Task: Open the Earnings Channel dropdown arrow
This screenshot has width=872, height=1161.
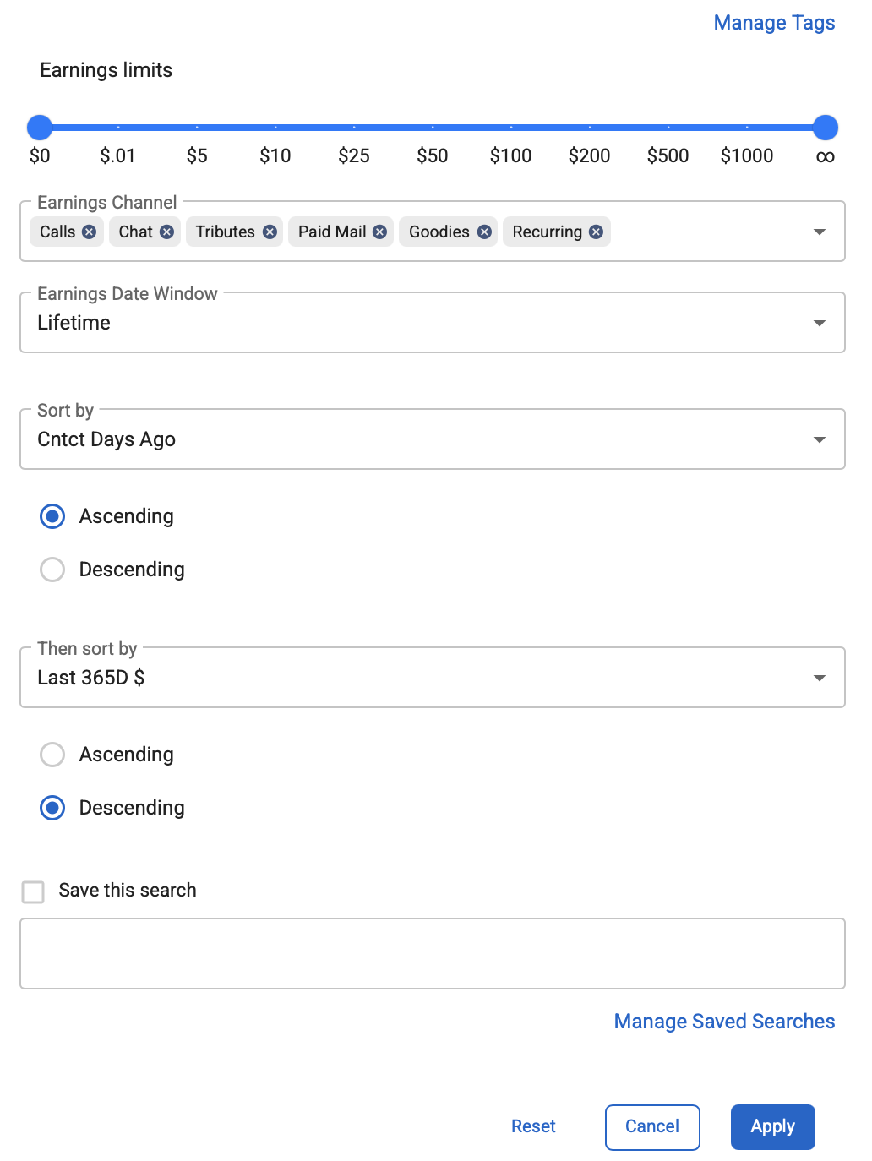Action: (819, 232)
